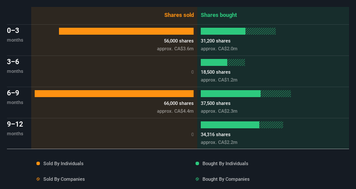
Task: Click the zero sold value in 9–12 months row
Action: point(192,134)
